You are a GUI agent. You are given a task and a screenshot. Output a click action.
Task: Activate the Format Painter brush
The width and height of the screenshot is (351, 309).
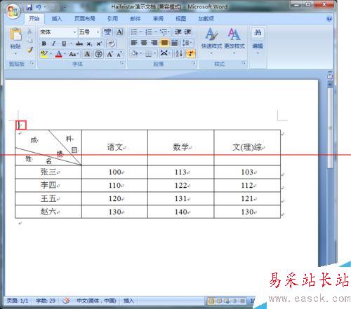[29, 50]
